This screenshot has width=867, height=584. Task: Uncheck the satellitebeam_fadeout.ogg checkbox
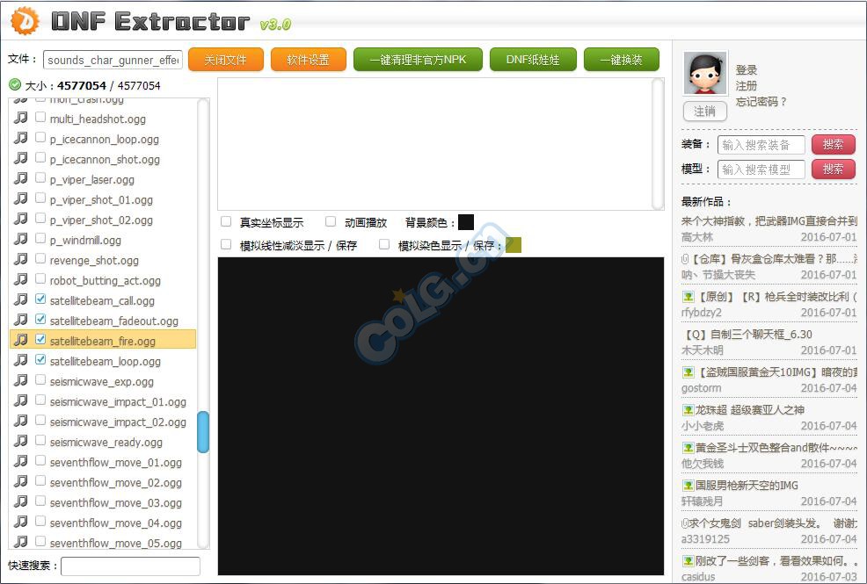[40, 319]
